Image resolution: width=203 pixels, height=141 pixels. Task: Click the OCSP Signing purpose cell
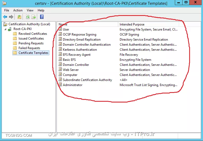[x=129, y=35]
